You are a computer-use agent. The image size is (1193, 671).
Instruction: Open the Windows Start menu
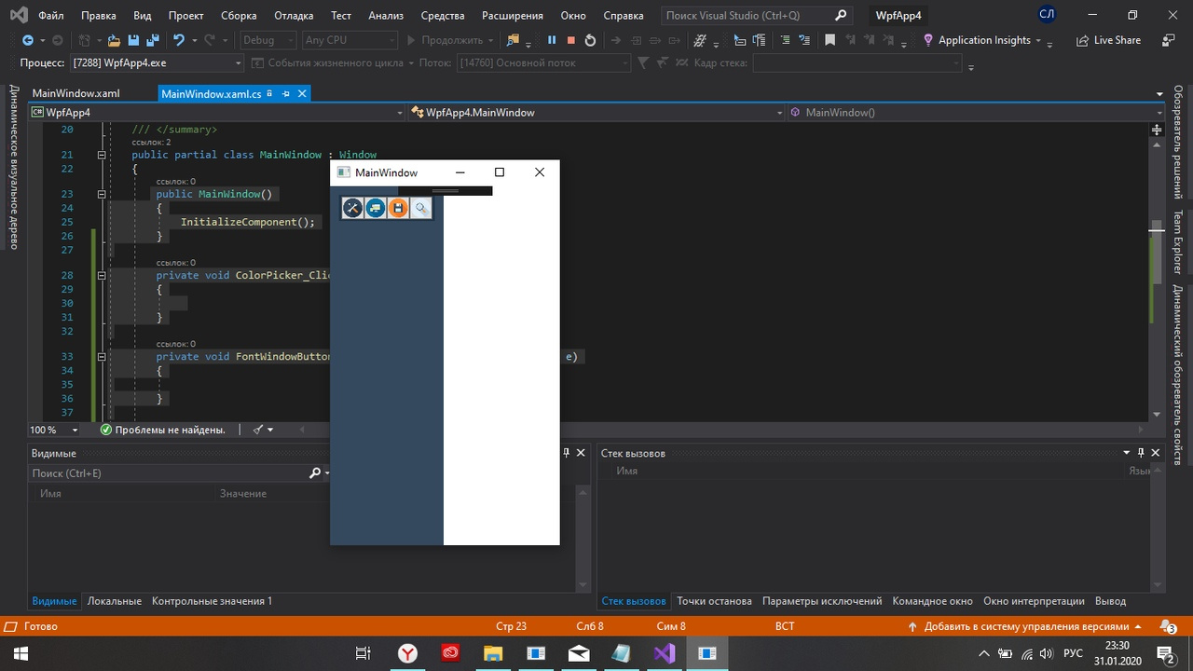pos(21,653)
